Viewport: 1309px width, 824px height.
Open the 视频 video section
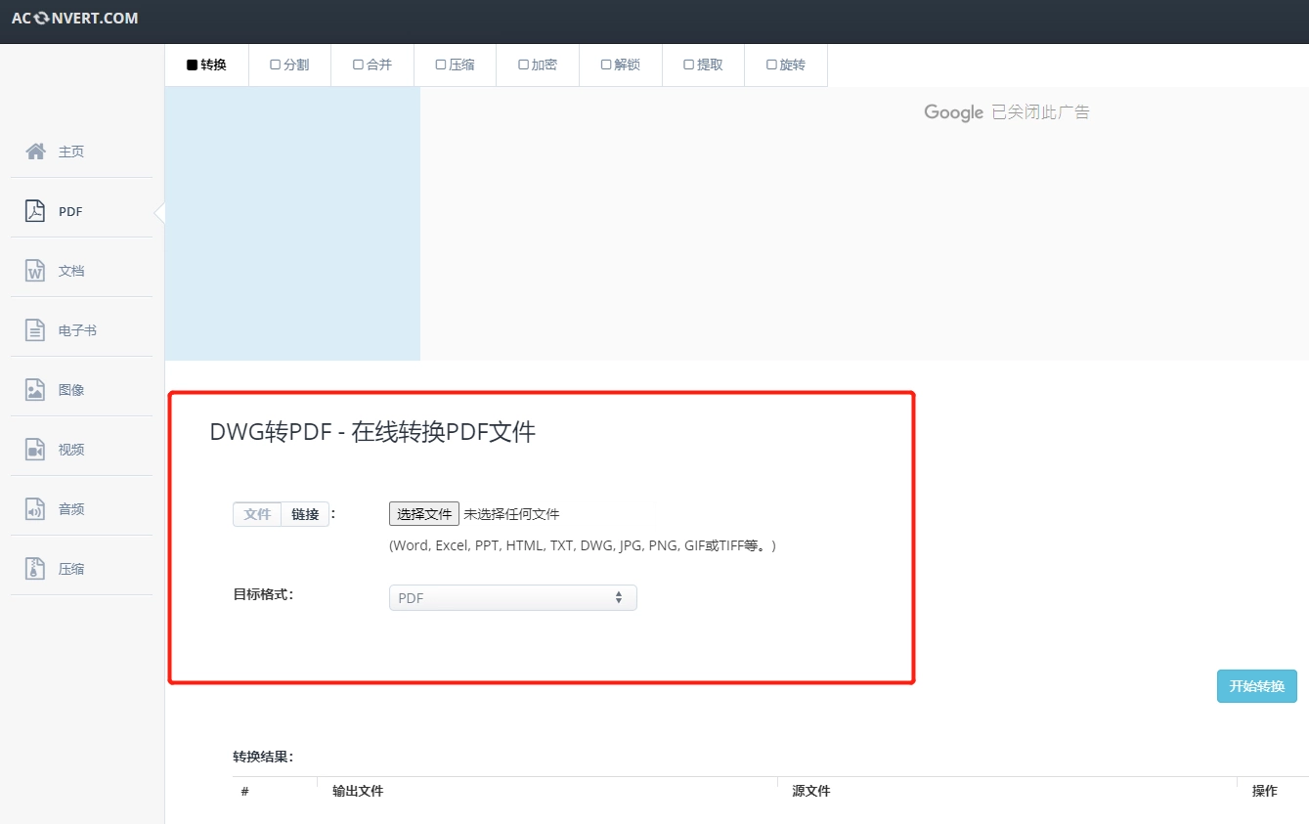pyautogui.click(x=71, y=450)
